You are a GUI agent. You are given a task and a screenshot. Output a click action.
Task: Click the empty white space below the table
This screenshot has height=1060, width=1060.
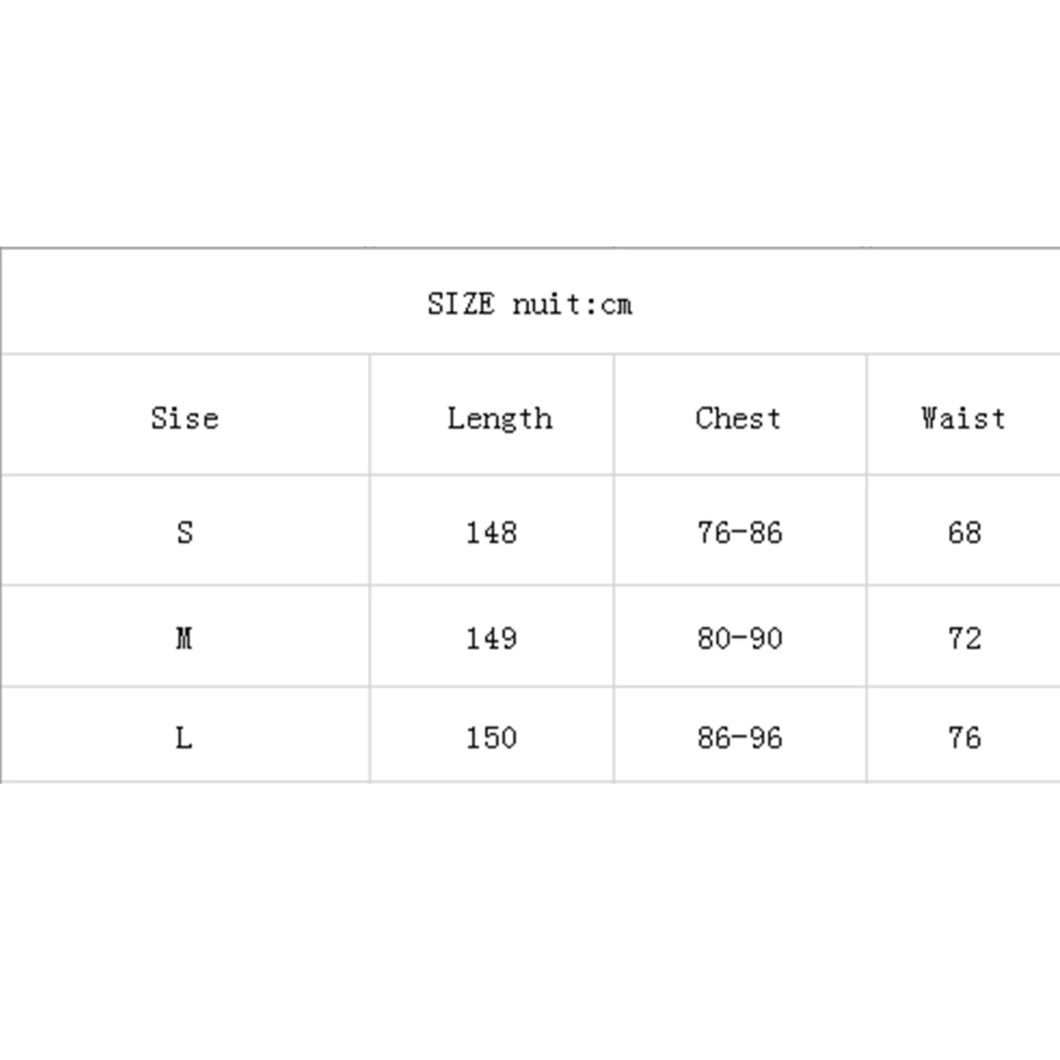point(530,927)
